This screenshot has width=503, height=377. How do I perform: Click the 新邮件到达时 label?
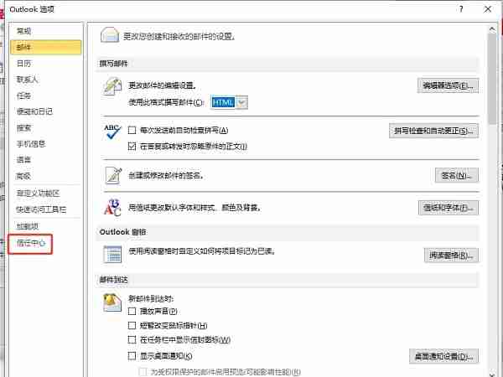click(x=151, y=299)
